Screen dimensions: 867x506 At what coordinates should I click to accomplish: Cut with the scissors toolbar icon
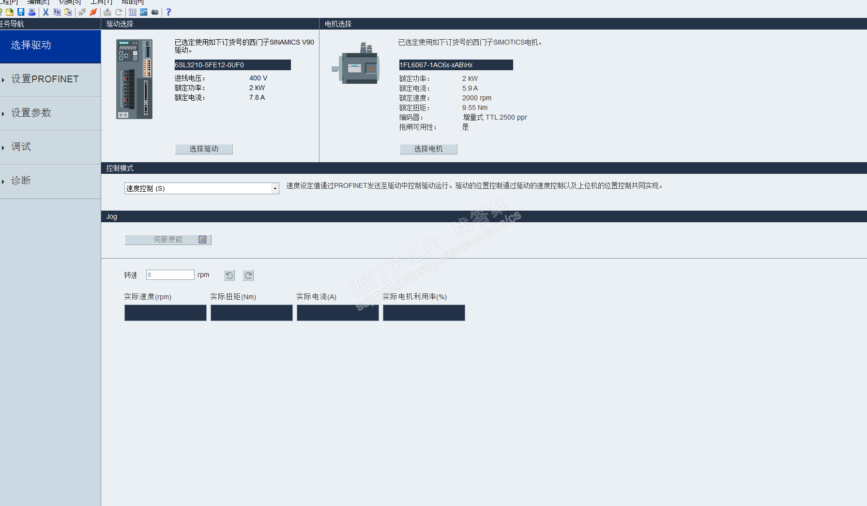coord(46,12)
